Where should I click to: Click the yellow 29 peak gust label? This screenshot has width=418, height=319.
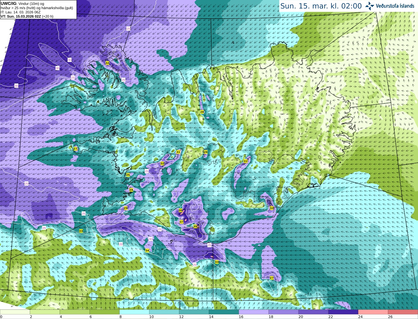tap(126, 208)
